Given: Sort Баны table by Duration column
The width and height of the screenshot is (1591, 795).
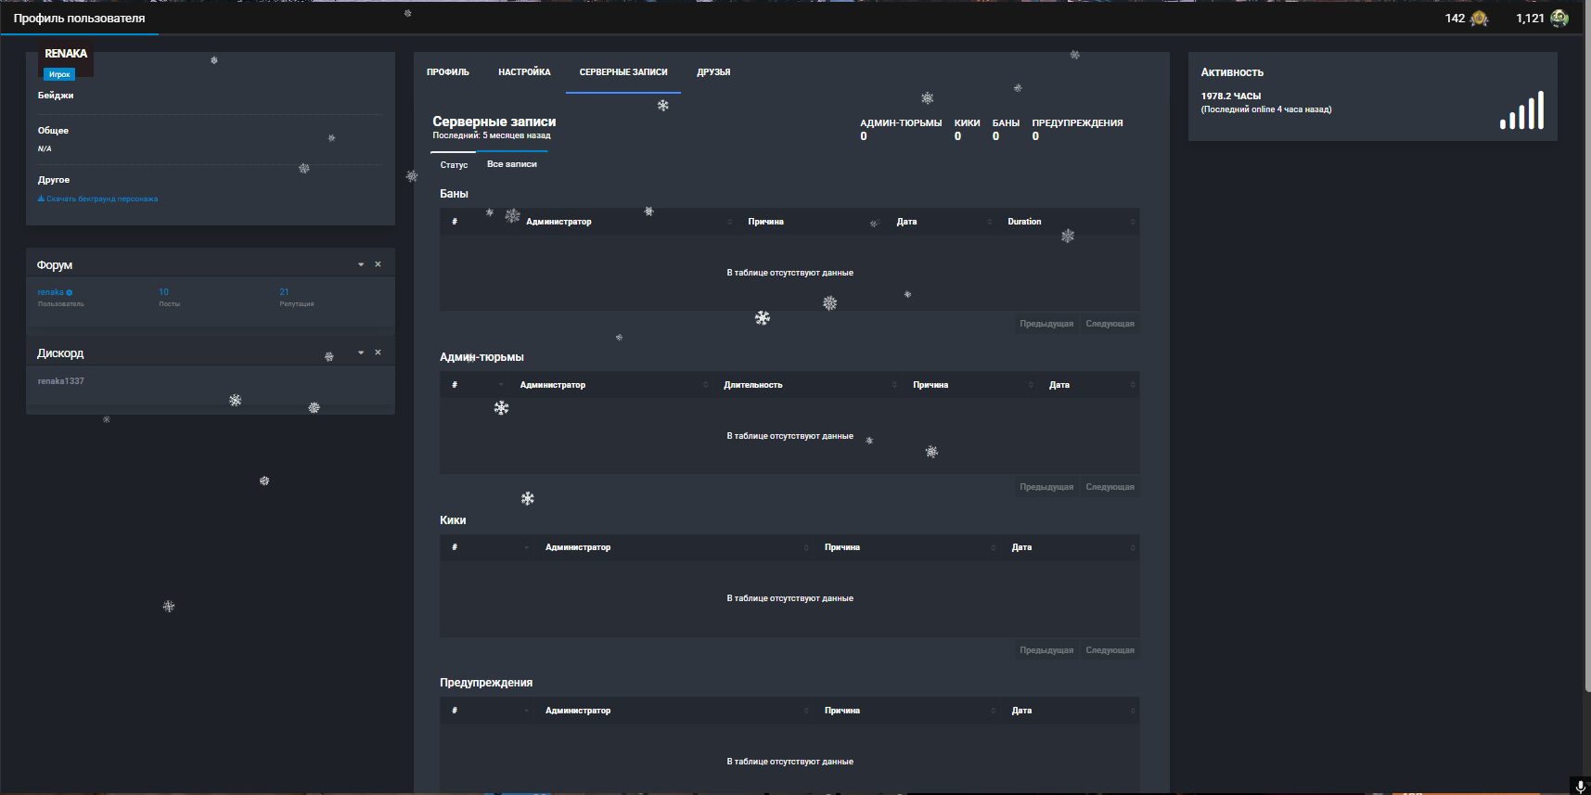Looking at the screenshot, I should pos(1068,222).
